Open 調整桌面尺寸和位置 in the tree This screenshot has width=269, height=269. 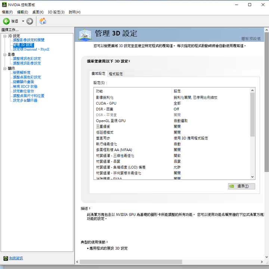(x=29, y=96)
